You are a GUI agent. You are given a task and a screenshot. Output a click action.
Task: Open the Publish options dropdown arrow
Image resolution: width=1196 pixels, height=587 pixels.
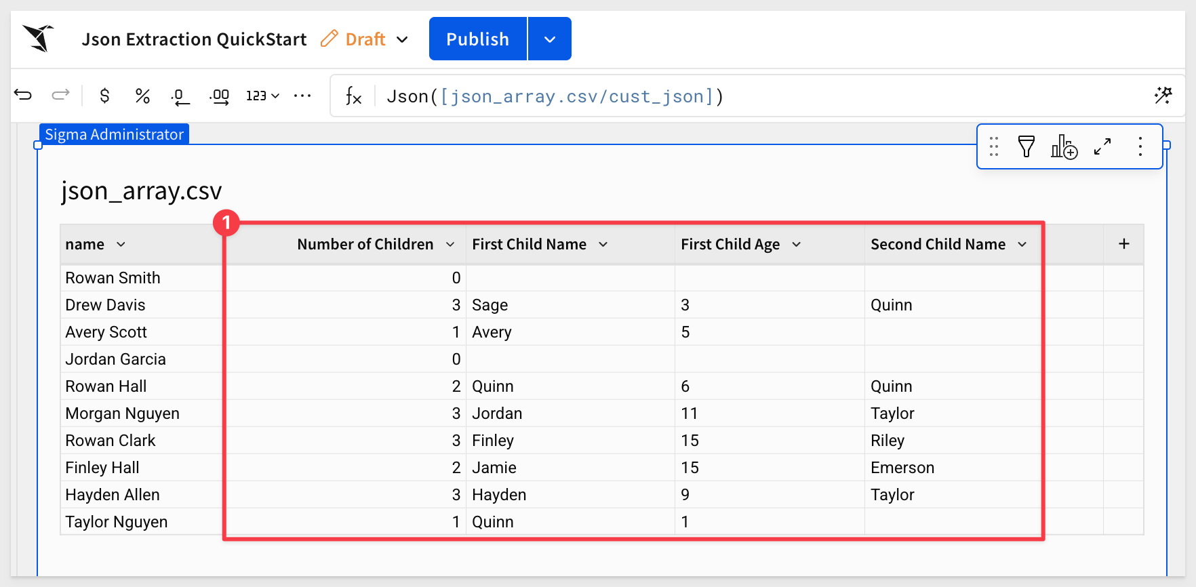click(x=550, y=39)
